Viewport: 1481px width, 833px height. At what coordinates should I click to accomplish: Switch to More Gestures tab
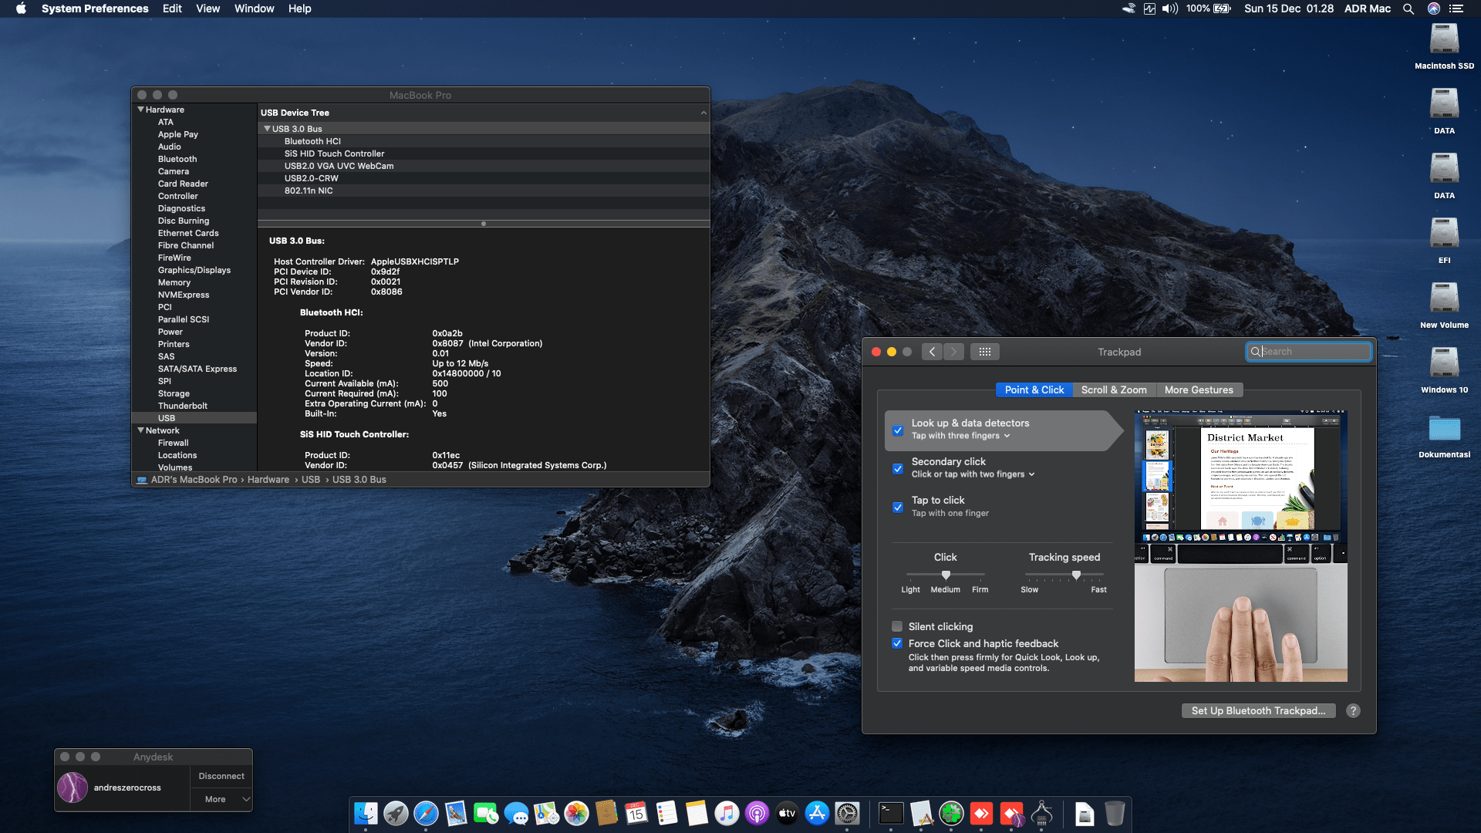(1199, 390)
